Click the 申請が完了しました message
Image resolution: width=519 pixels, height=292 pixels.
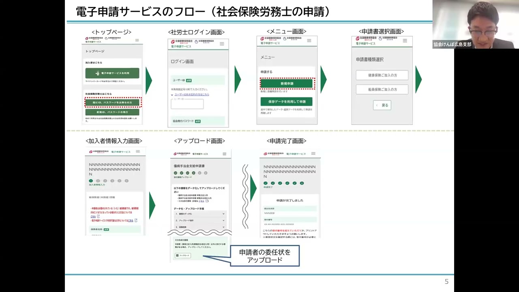pyautogui.click(x=290, y=200)
